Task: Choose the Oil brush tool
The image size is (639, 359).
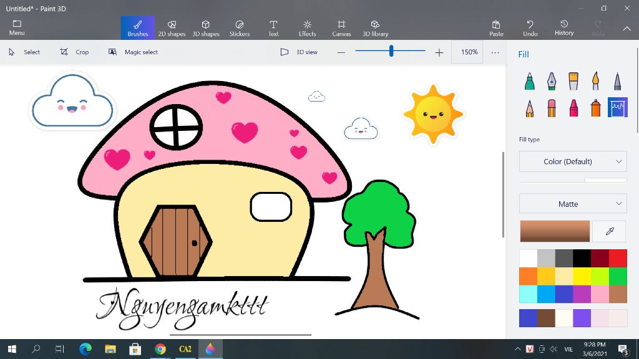Action: [573, 81]
